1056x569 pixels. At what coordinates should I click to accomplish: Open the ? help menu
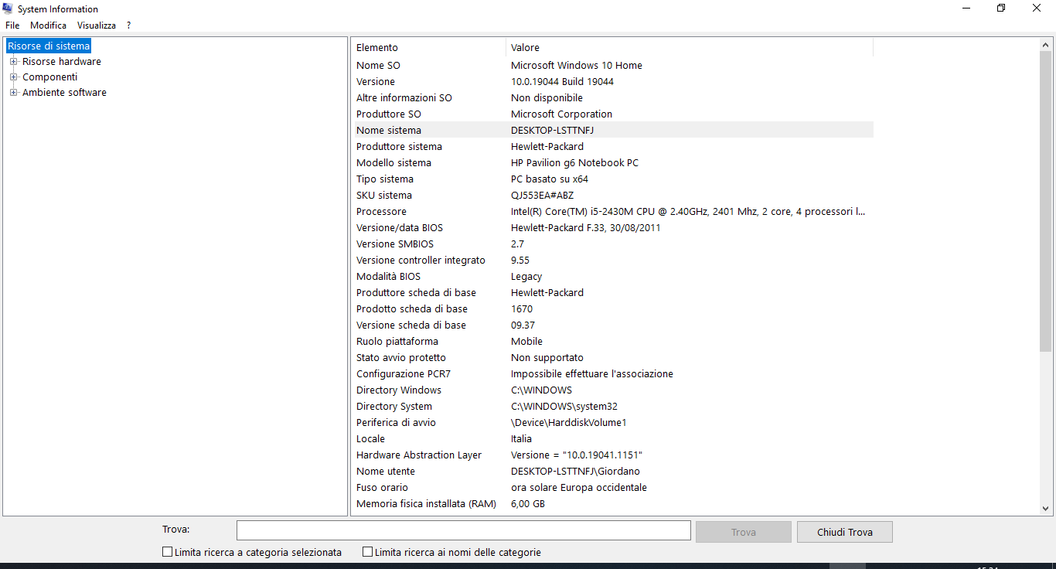129,26
